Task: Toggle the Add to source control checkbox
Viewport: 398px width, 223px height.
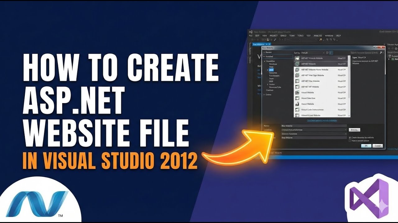Action: (350, 141)
